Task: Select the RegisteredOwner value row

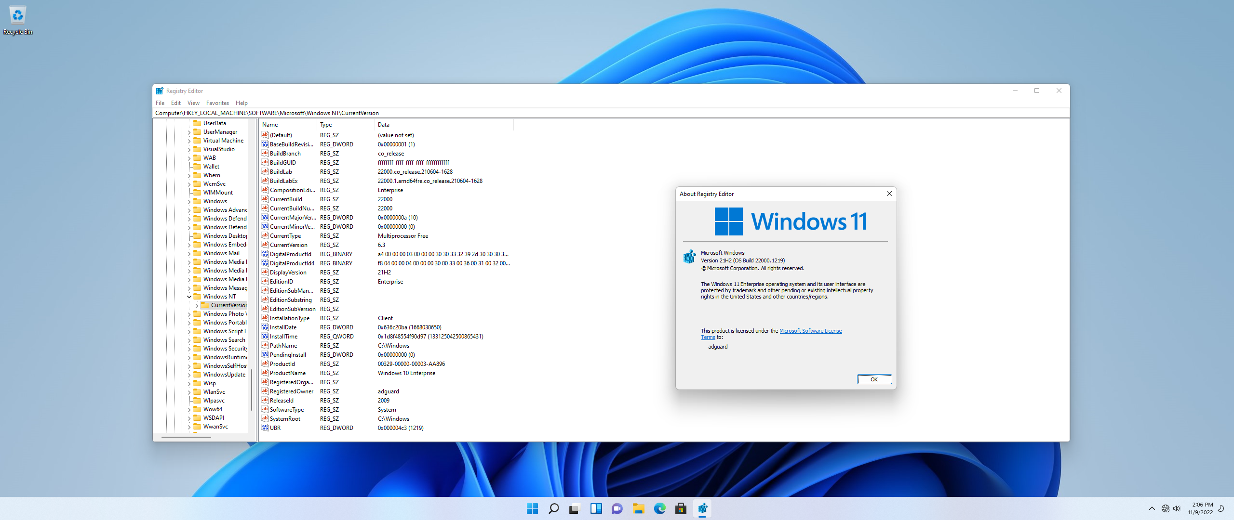Action: 386,391
